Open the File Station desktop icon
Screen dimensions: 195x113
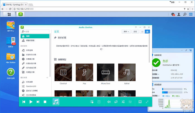(11, 58)
